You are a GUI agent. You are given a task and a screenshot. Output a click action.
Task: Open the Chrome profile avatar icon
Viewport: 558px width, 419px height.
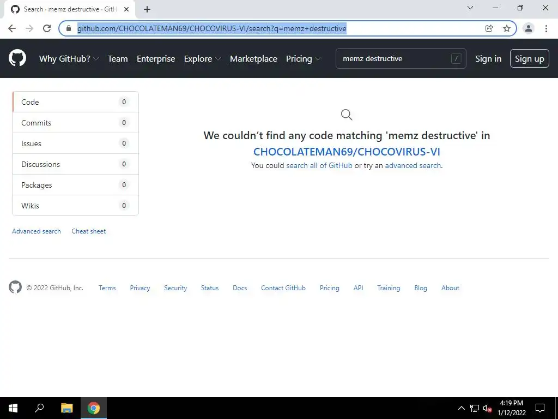pos(529,28)
